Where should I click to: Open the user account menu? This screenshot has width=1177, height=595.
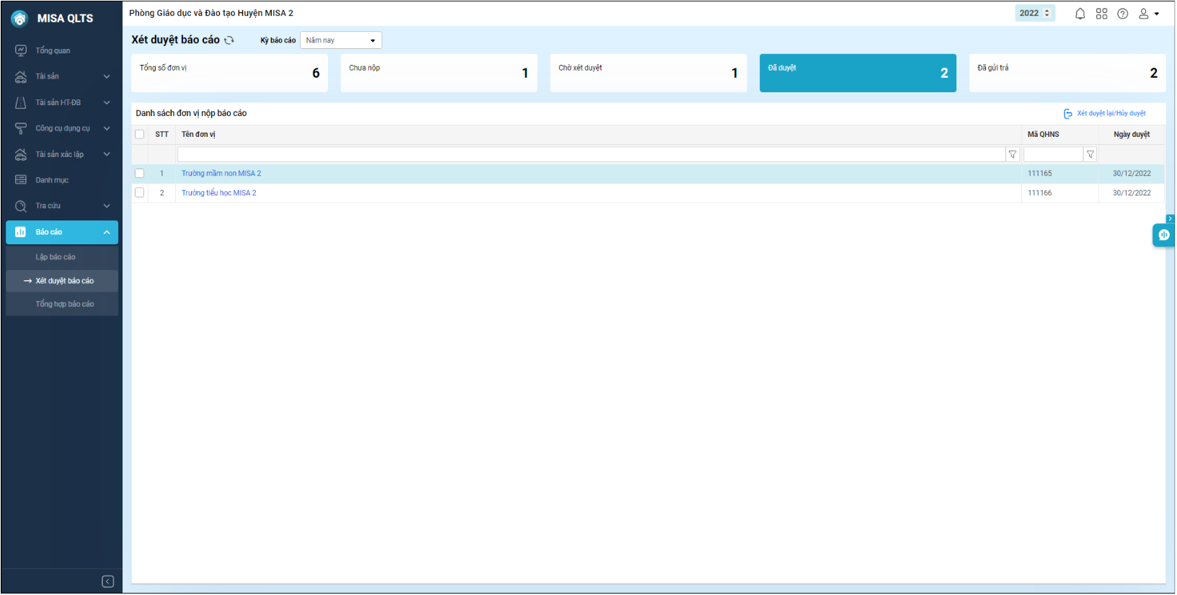coord(1148,14)
